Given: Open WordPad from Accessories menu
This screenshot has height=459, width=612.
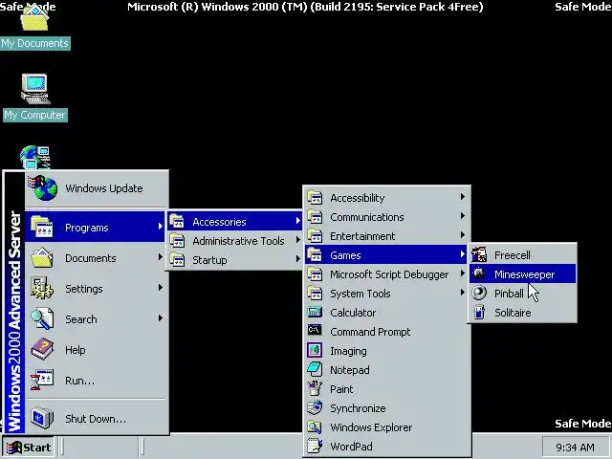Looking at the screenshot, I should click(x=386, y=447).
